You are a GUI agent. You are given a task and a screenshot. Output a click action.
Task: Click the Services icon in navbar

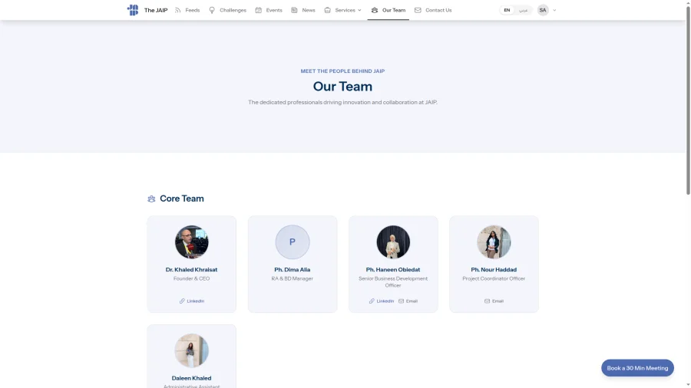[x=327, y=10]
